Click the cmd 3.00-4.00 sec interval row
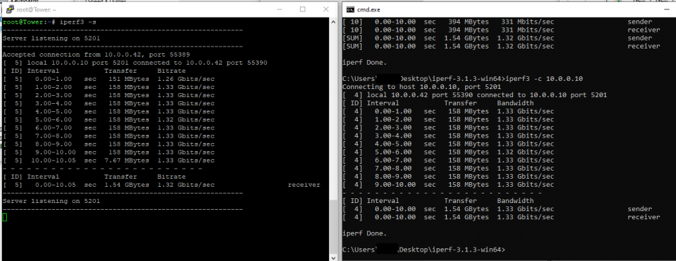The width and height of the screenshot is (676, 261). [x=448, y=136]
